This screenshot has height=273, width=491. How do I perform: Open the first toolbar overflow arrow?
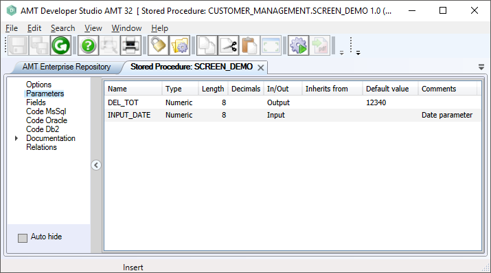pyautogui.click(x=341, y=53)
